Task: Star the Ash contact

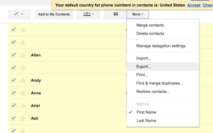Action: coord(23,118)
